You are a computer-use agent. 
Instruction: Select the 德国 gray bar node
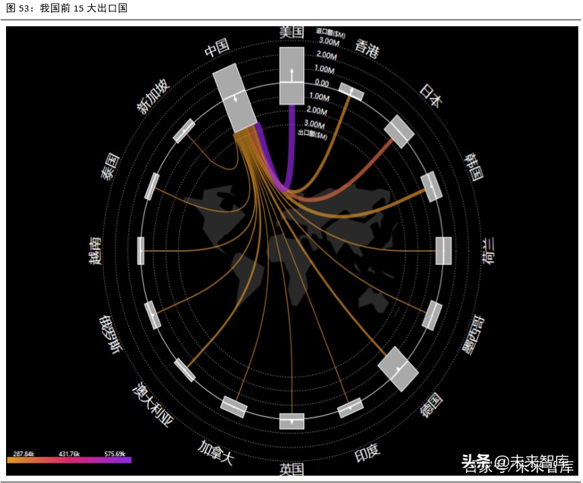pos(398,369)
